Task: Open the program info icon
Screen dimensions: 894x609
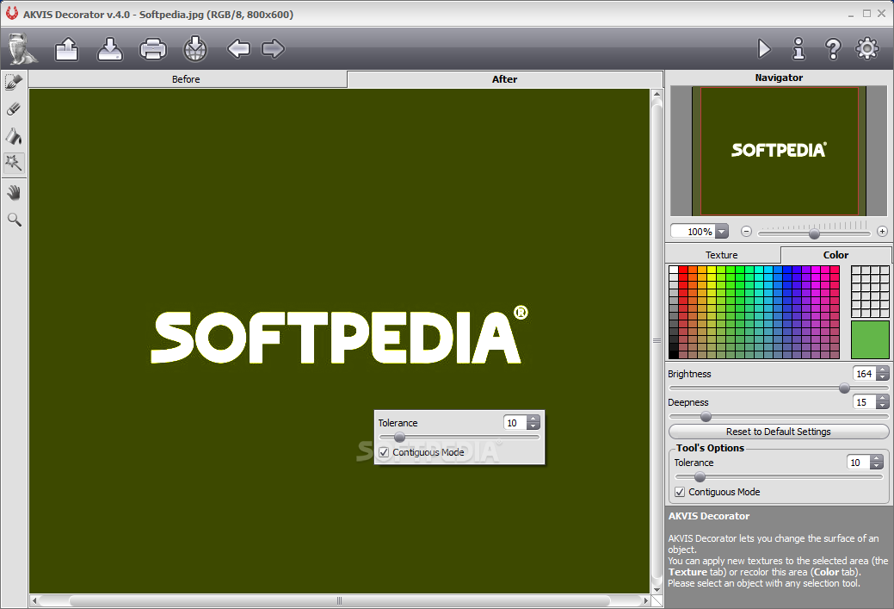Action: pos(798,48)
